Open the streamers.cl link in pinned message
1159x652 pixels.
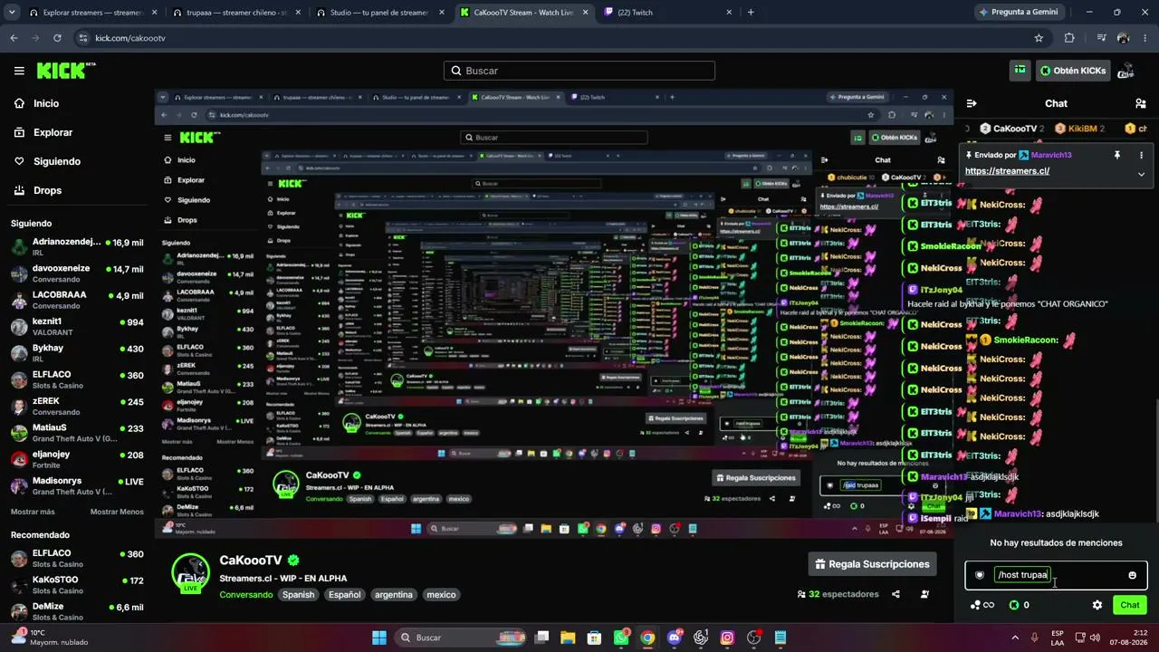pos(1007,171)
